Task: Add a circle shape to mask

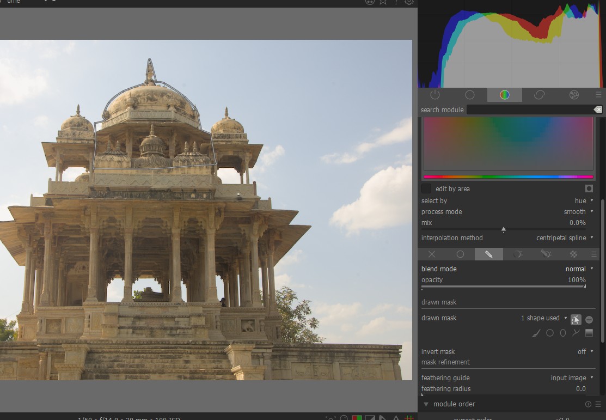Action: coord(550,333)
